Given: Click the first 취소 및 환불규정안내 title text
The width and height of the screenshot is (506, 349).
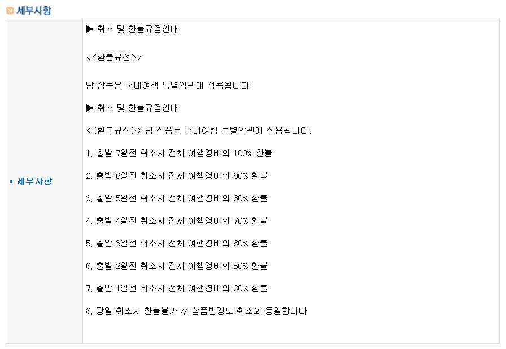Looking at the screenshot, I should 137,29.
